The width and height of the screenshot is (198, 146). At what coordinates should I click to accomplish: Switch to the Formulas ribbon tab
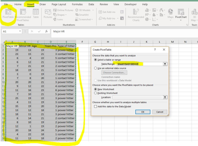(77, 4)
